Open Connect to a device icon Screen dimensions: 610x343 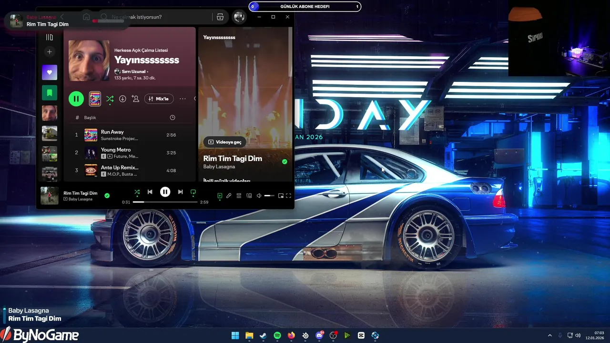249,195
